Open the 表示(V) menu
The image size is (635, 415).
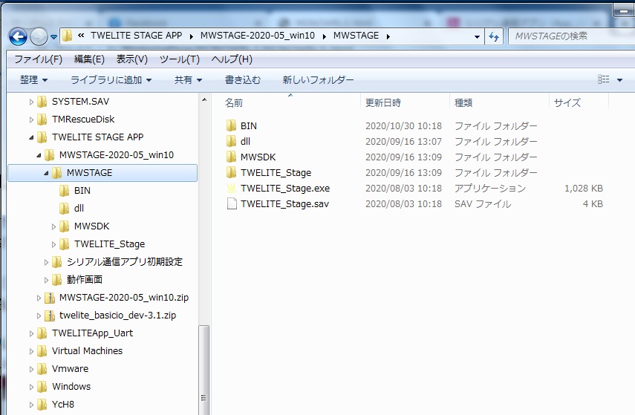[x=131, y=59]
